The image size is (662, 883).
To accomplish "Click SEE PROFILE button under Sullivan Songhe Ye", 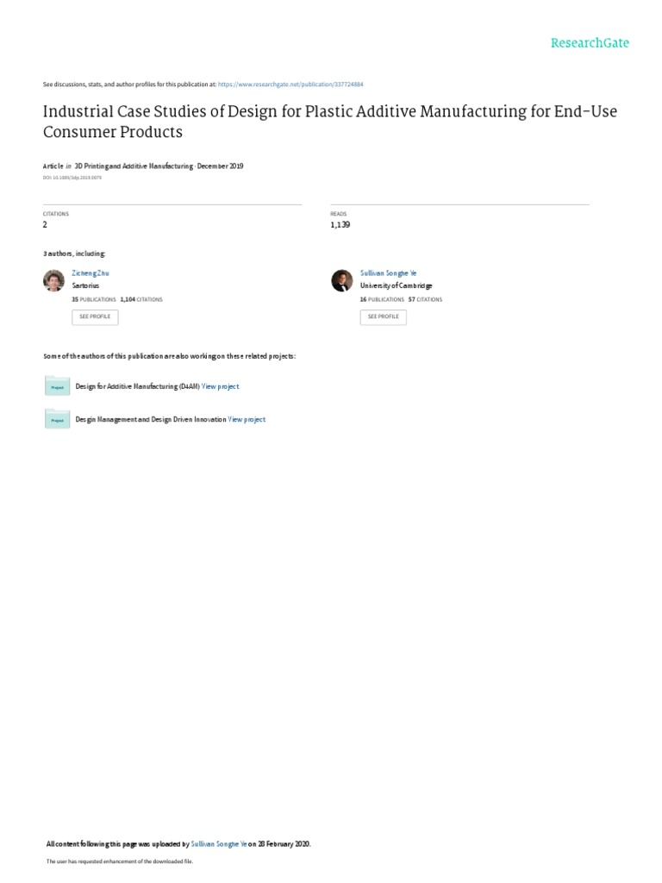I will click(384, 317).
